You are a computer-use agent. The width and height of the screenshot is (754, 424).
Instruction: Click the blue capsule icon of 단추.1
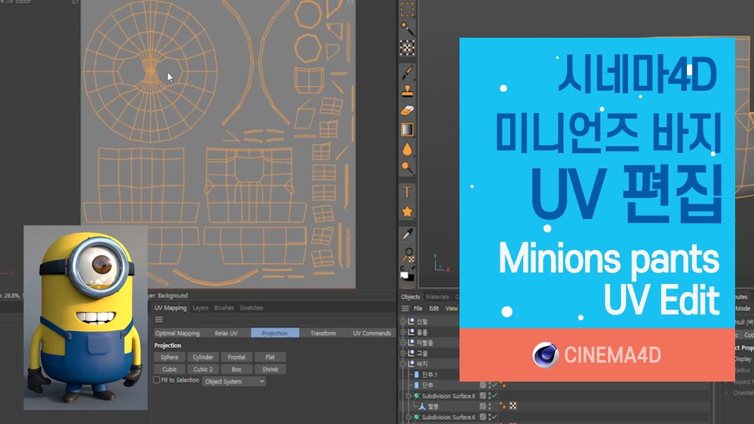(416, 375)
